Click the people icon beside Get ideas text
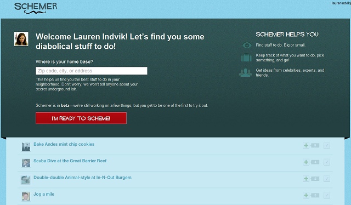This screenshot has width=351, height=205. click(x=246, y=73)
